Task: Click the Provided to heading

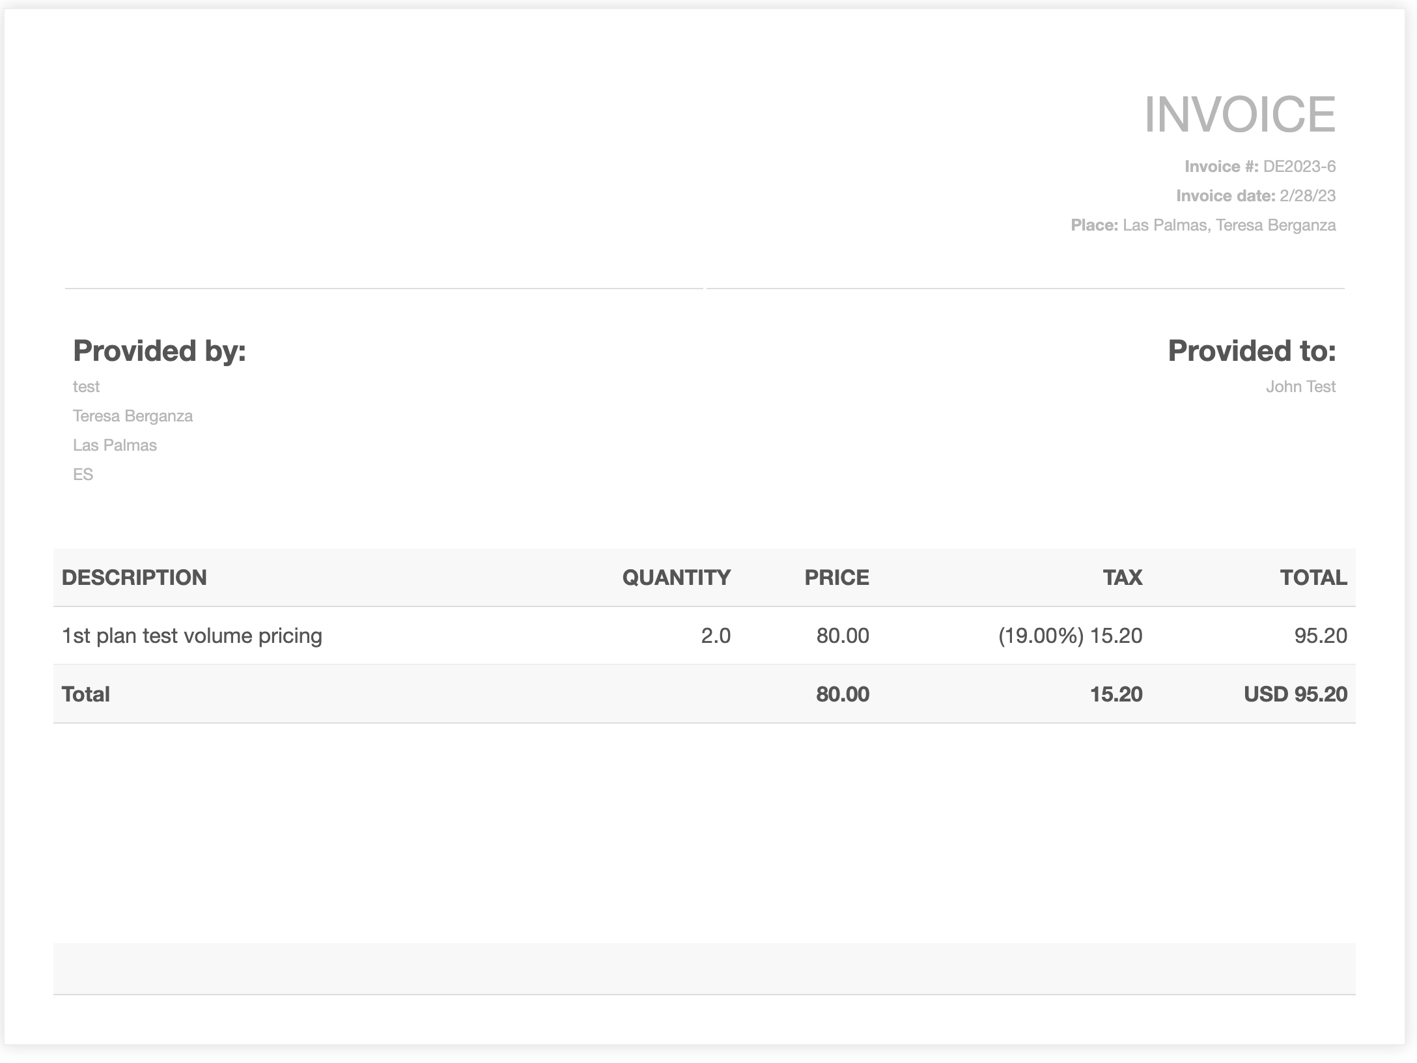Action: click(x=1251, y=351)
